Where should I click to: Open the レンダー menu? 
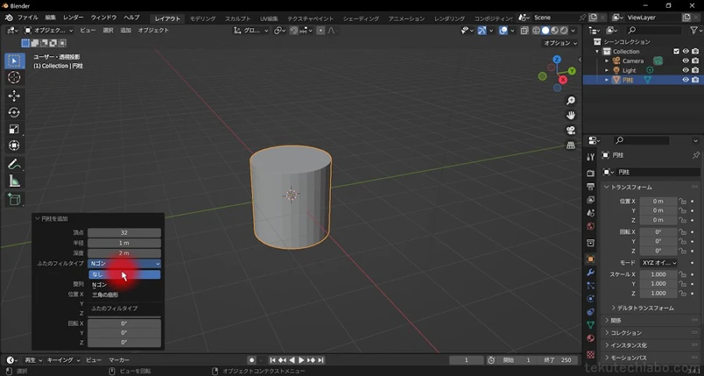coord(74,17)
